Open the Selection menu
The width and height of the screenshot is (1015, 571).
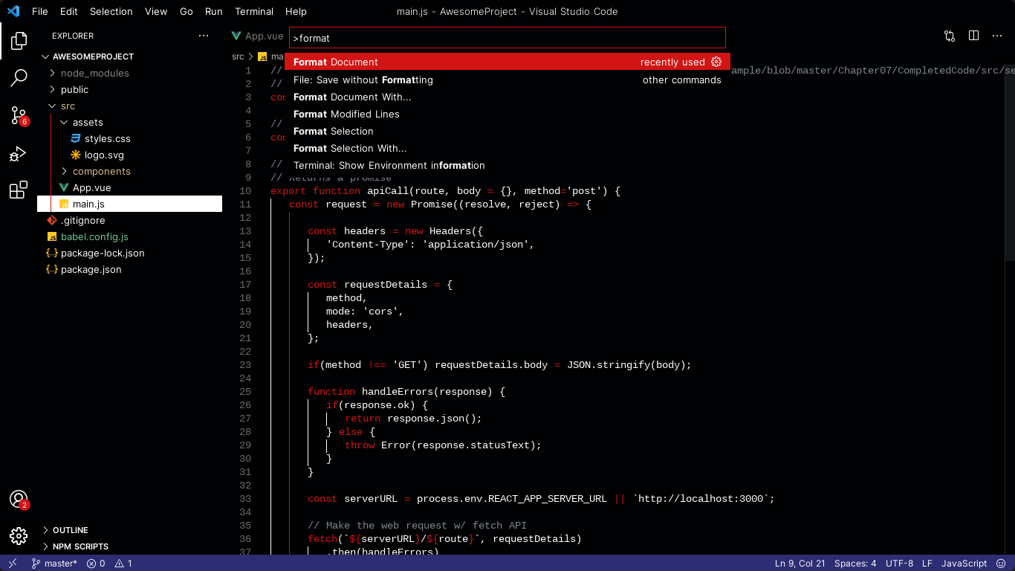[111, 11]
